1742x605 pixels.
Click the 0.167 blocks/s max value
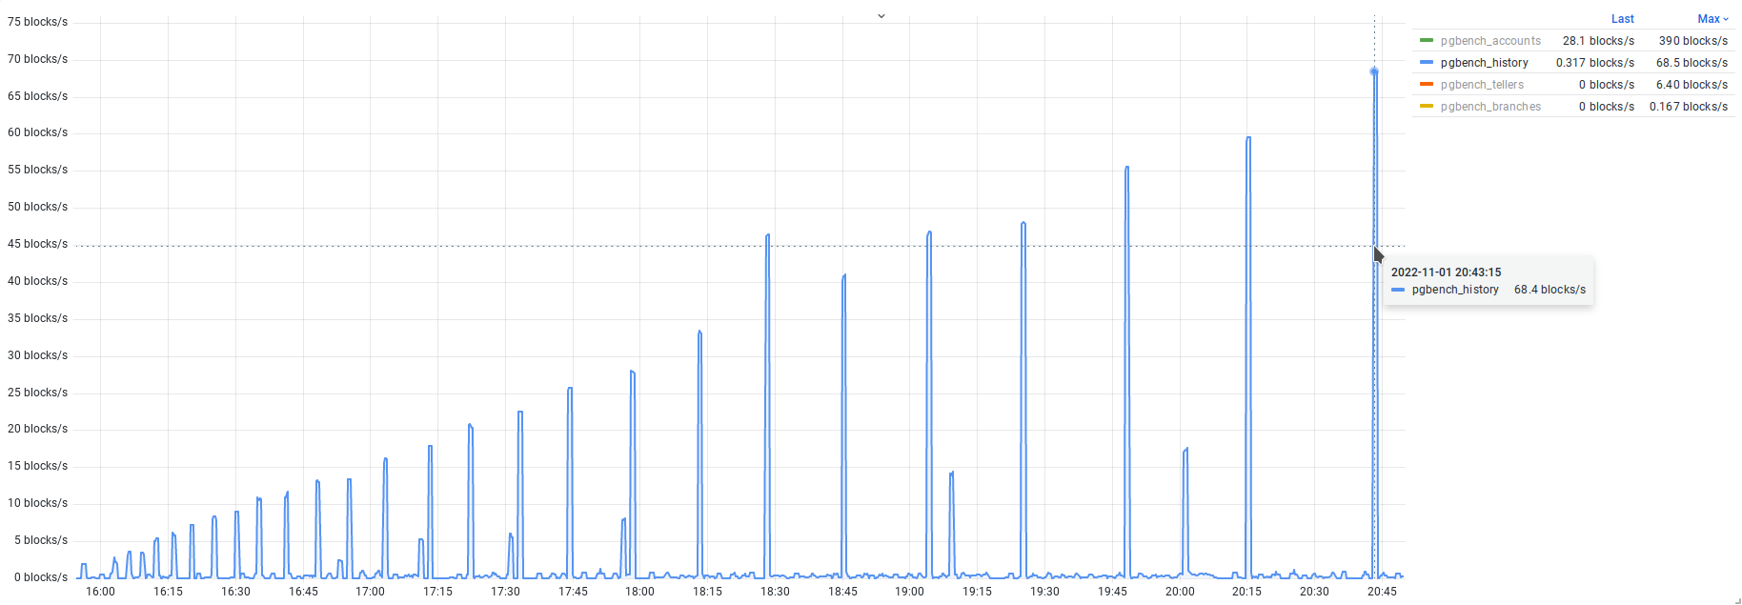tap(1689, 107)
